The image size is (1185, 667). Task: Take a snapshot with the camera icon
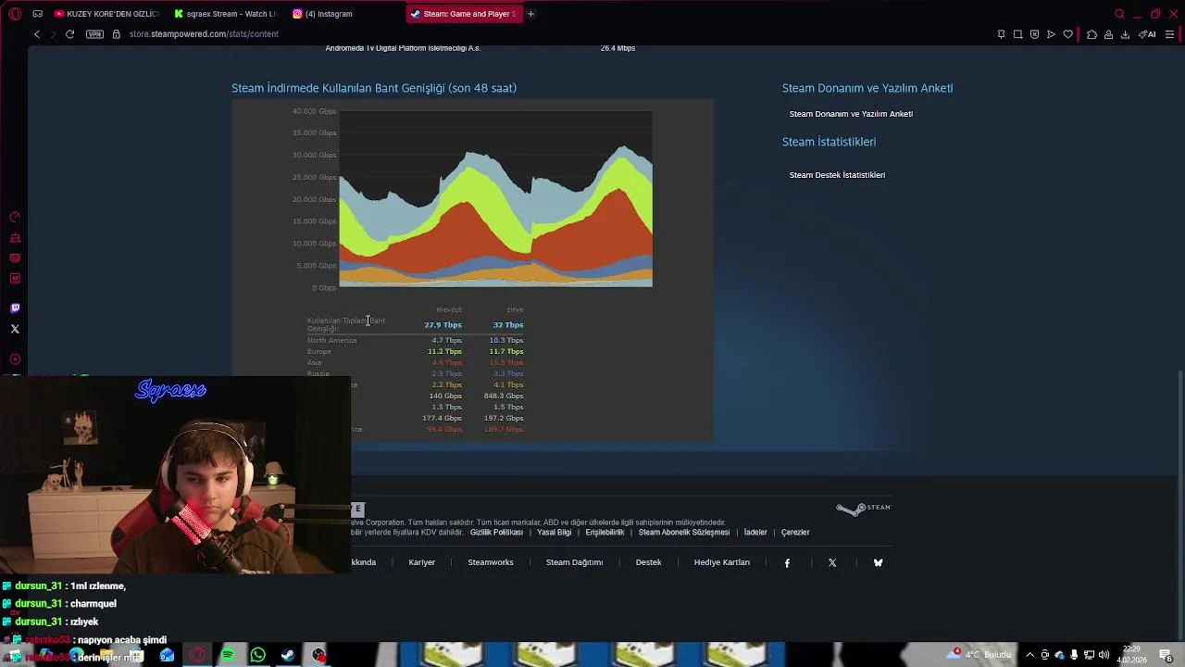[x=1017, y=34]
